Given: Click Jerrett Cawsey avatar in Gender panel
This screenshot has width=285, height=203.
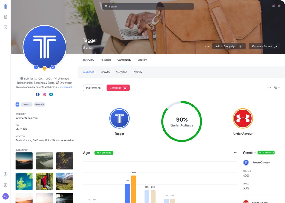Looking at the screenshot, I should click(246, 163).
